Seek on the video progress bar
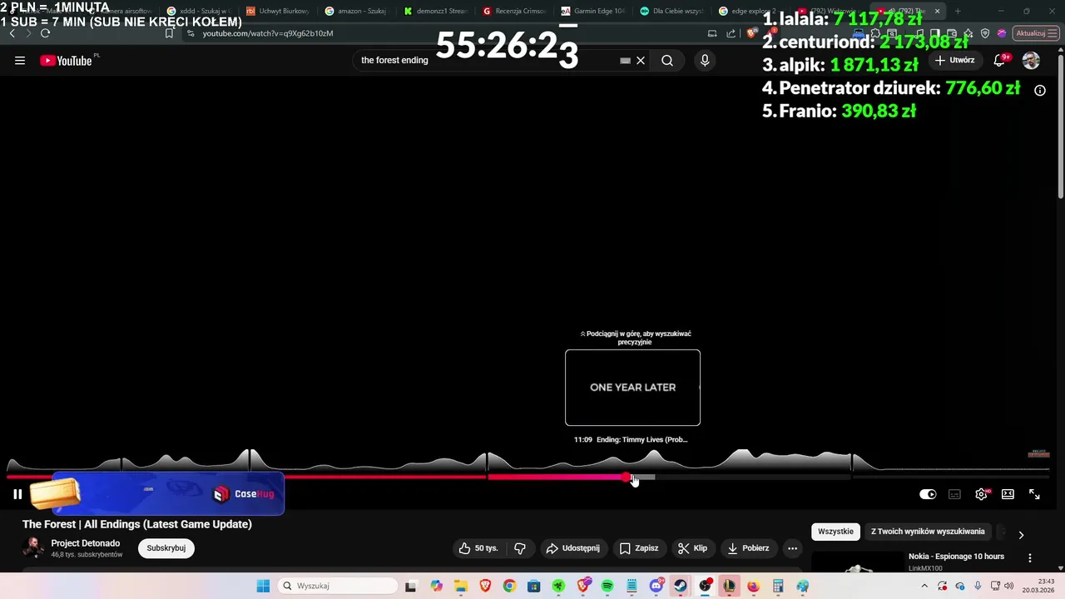The image size is (1065, 599). pos(528,477)
